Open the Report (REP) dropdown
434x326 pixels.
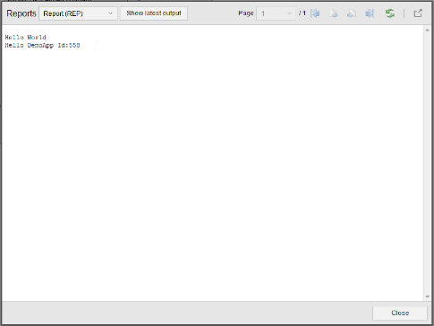(x=78, y=13)
